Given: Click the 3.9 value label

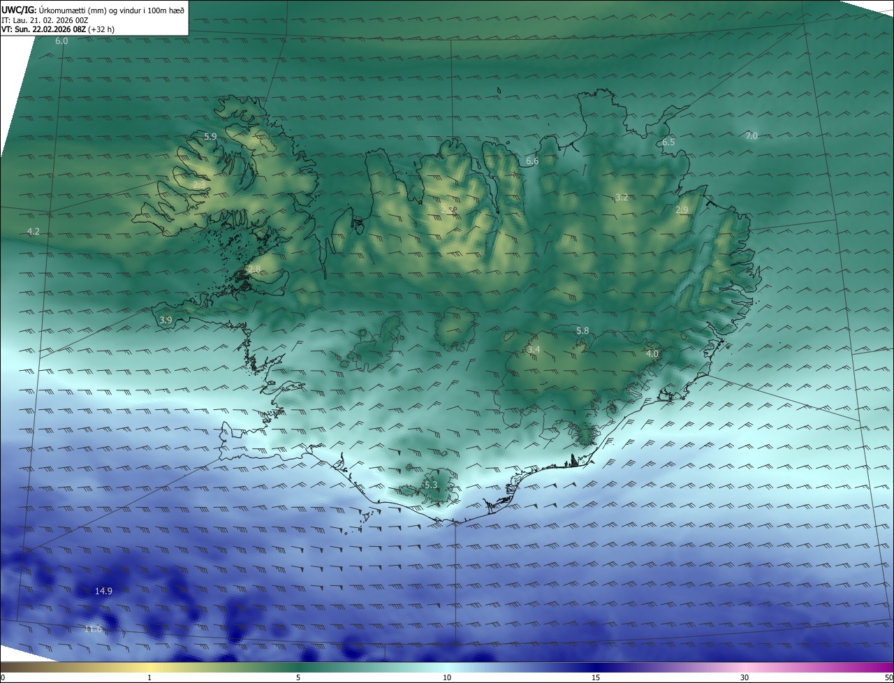Looking at the screenshot, I should (166, 320).
